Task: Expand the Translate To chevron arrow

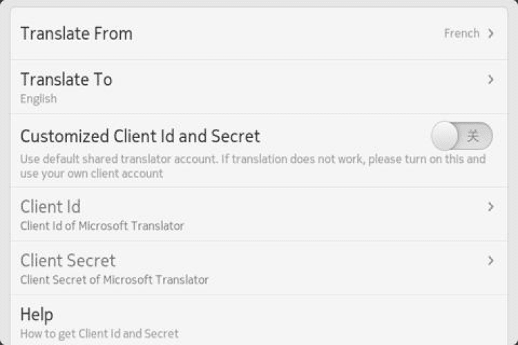Action: 490,80
